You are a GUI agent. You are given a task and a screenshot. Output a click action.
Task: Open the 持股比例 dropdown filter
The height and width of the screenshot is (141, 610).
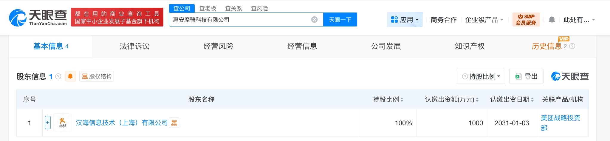click(480, 76)
